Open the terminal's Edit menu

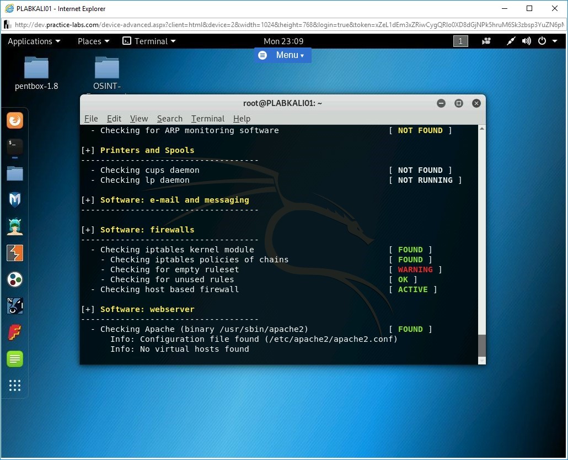pos(114,119)
